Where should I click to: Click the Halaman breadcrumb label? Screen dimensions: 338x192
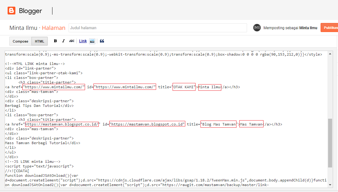point(53,28)
